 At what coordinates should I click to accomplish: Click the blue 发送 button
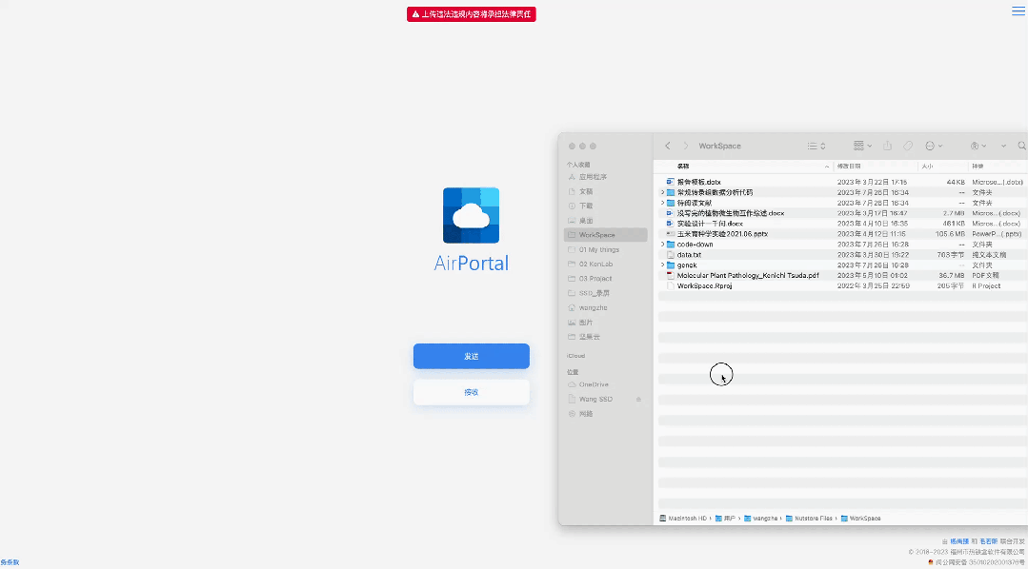[x=471, y=356]
